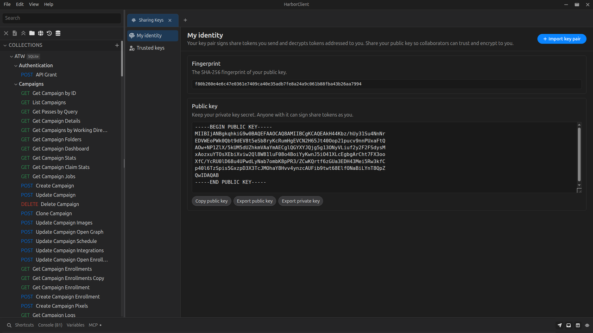Open environments via globe icon
This screenshot has width=593, height=333.
[41, 33]
